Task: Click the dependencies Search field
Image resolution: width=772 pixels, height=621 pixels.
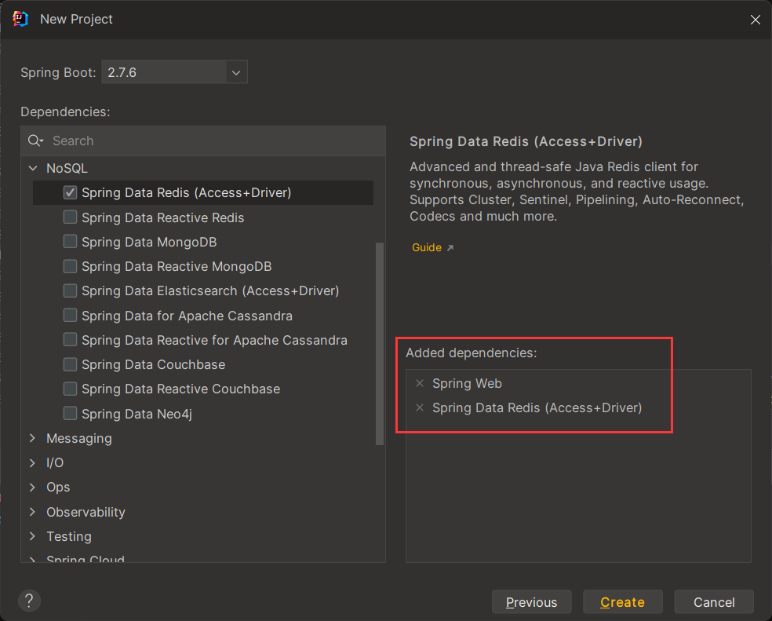Action: point(203,141)
